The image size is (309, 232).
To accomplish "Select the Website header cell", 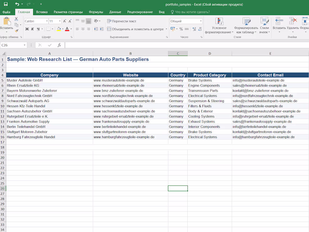I will pyautogui.click(x=130, y=75).
